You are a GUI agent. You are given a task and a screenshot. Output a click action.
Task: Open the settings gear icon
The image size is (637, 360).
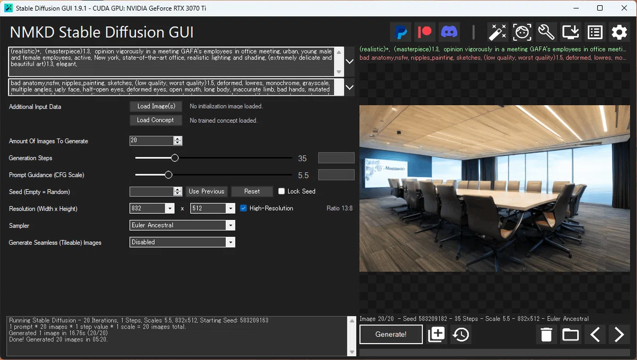[x=619, y=32]
